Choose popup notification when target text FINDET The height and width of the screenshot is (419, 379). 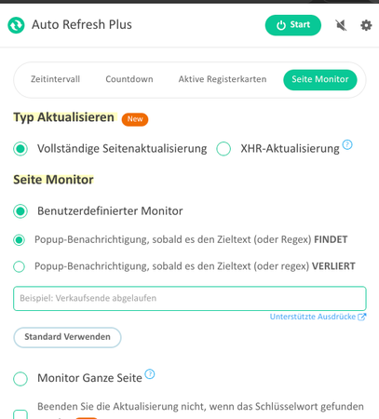point(19,240)
